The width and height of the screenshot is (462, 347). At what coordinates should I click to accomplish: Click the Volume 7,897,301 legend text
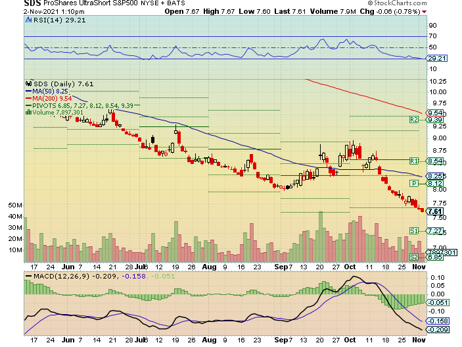coord(58,112)
